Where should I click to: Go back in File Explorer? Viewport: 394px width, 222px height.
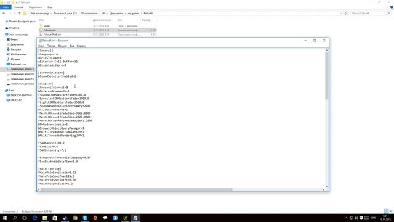pos(4,14)
